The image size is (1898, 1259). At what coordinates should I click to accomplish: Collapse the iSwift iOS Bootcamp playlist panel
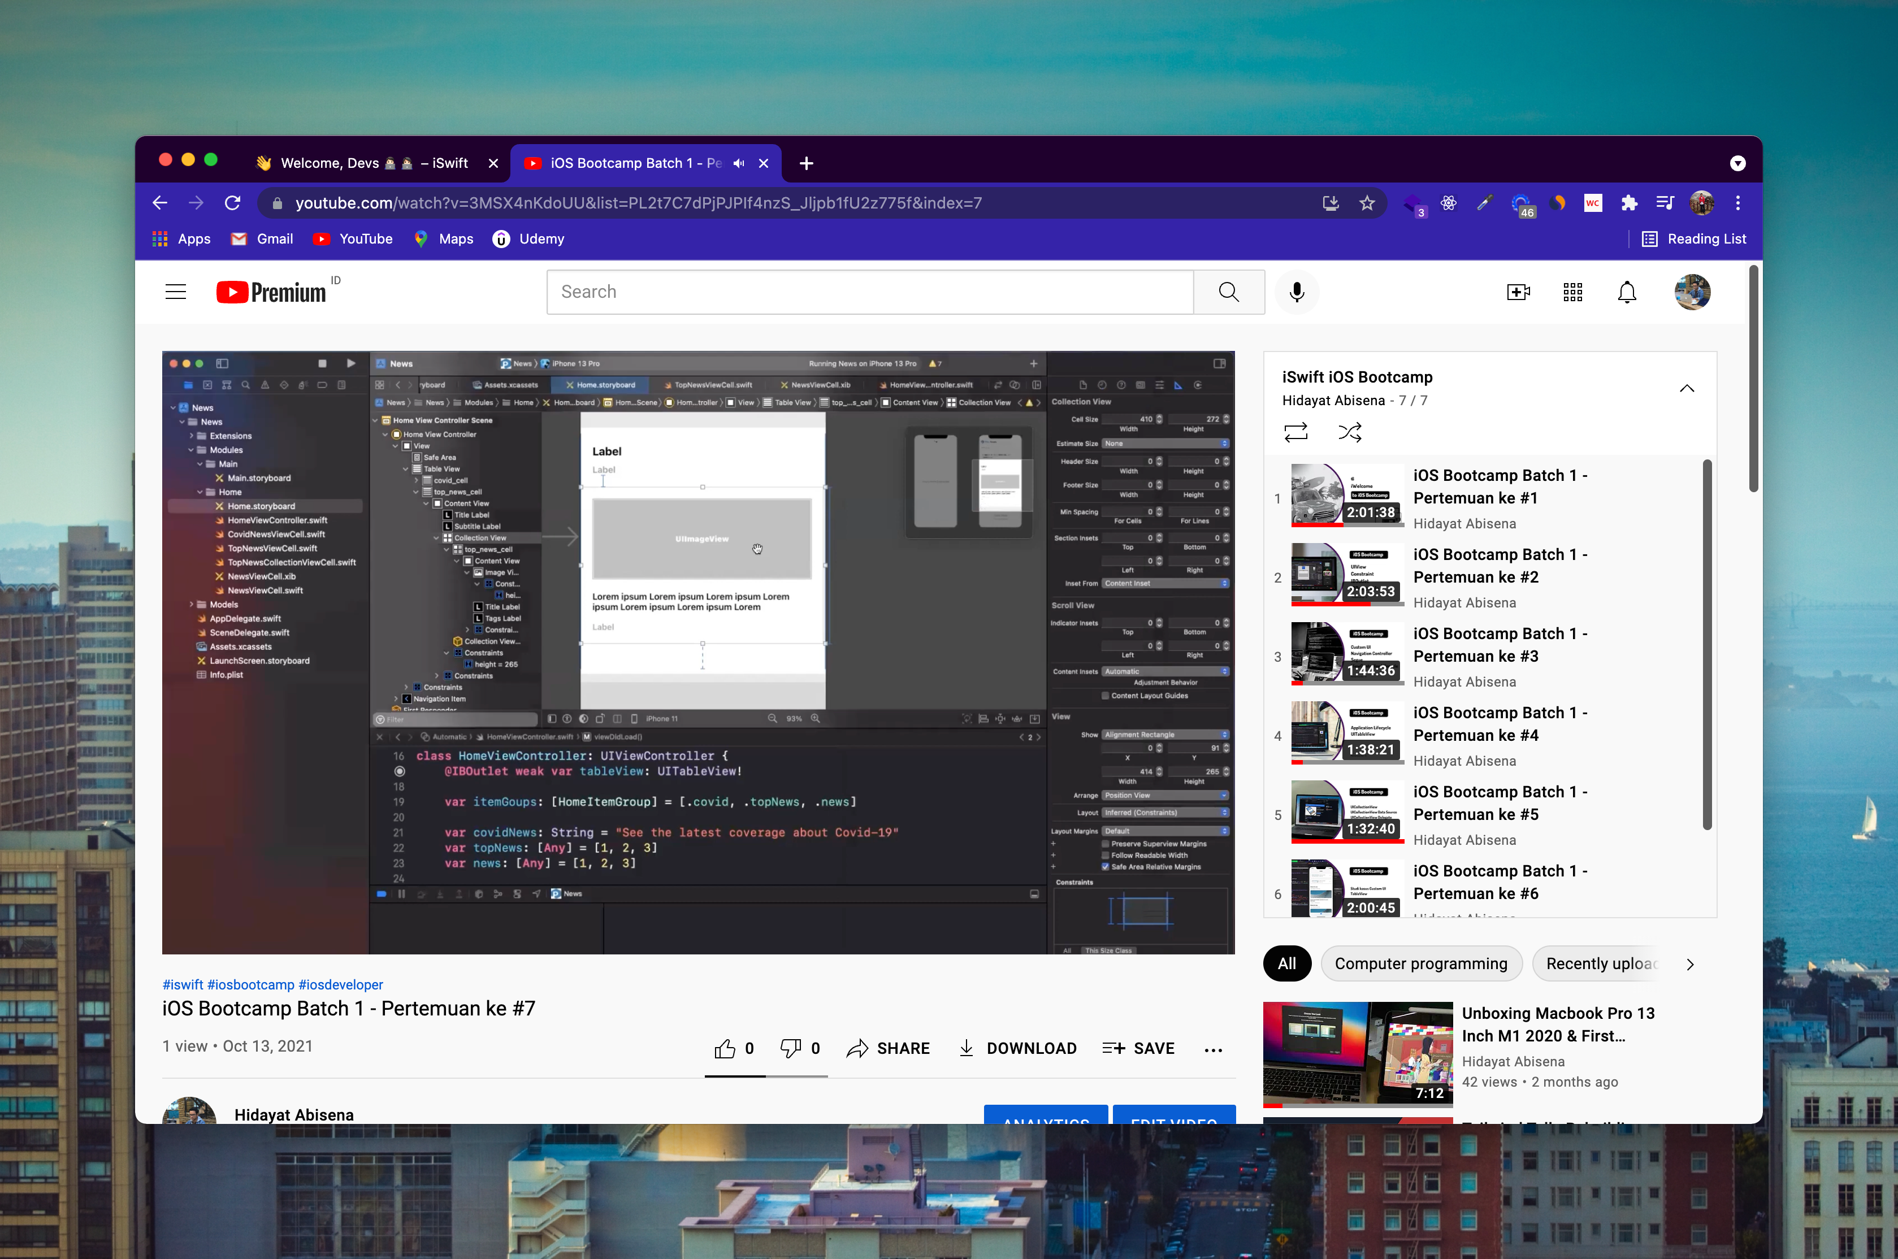coord(1686,389)
